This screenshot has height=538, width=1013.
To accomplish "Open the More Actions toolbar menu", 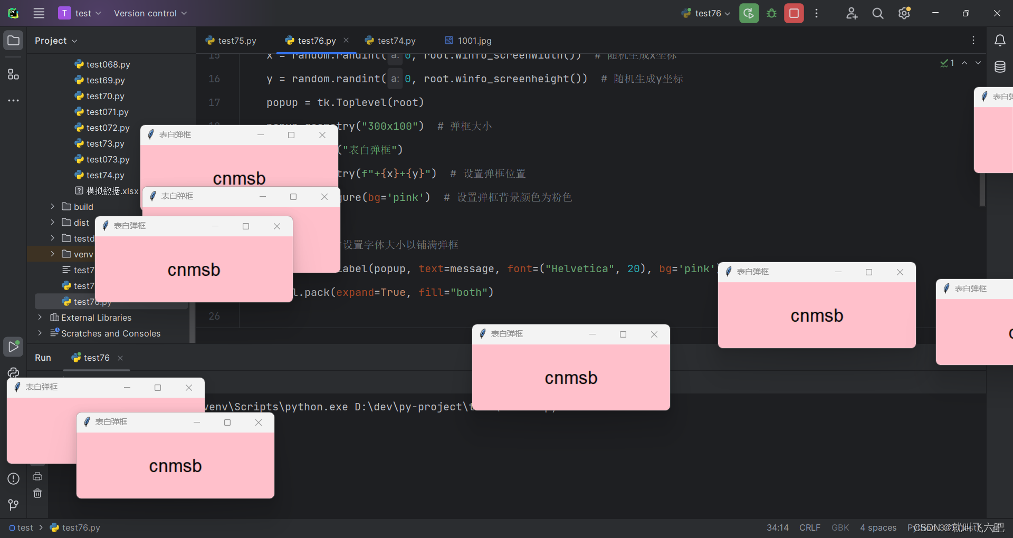I will (x=816, y=13).
